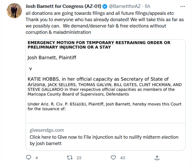The height and width of the screenshot is (164, 193).
Task: Click the blue verified badge
Action: [104, 7]
